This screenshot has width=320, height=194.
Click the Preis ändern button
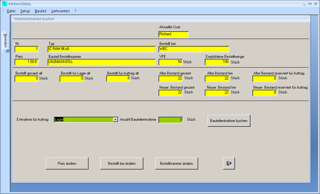(x=67, y=163)
